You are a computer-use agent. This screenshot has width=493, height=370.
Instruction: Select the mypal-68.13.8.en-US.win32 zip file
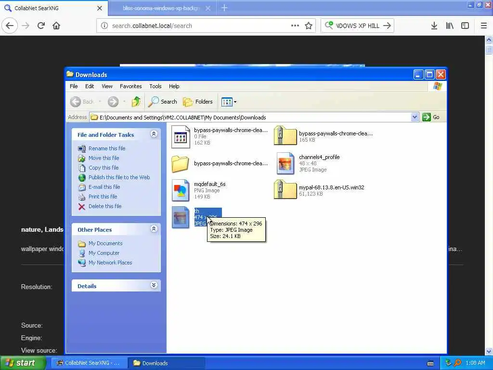pyautogui.click(x=285, y=190)
